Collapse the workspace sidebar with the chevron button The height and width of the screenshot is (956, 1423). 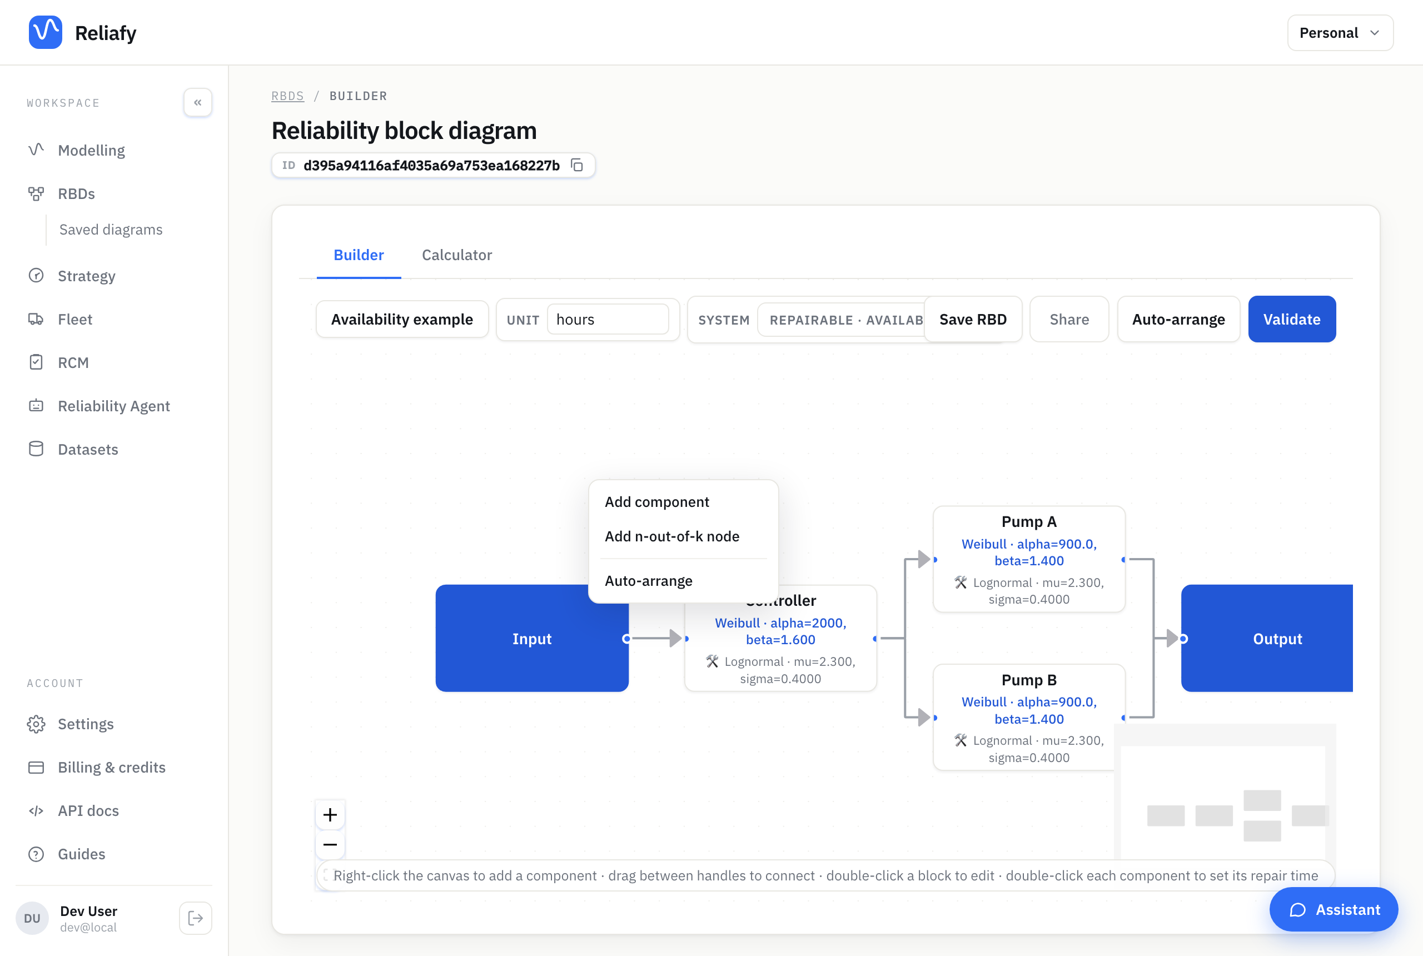pyautogui.click(x=197, y=102)
